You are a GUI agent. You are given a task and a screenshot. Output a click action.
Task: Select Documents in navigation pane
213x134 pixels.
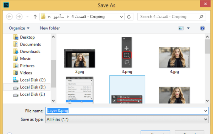31,45
